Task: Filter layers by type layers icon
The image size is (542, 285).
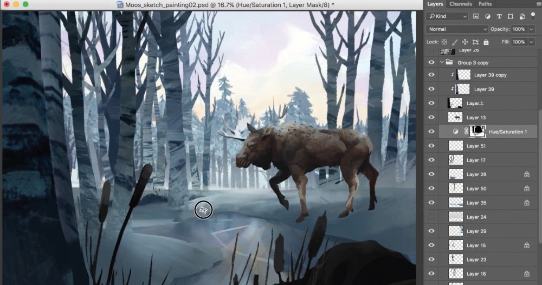Action: [499, 16]
